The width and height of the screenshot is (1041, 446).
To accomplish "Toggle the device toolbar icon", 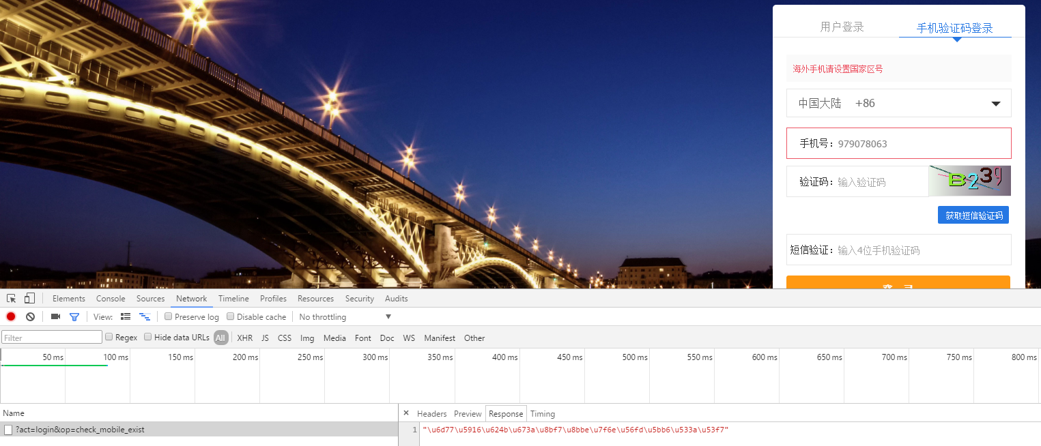I will tap(29, 299).
